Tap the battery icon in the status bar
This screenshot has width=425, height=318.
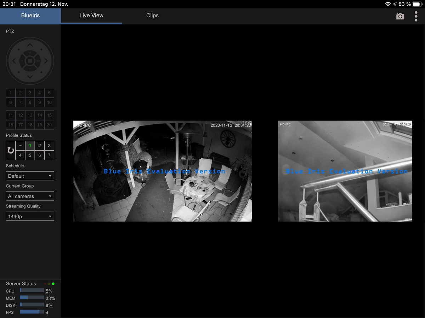417,4
